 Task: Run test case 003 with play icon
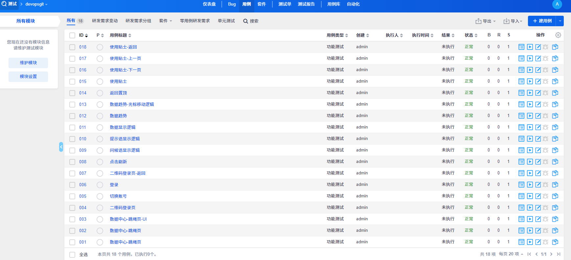[530, 219]
